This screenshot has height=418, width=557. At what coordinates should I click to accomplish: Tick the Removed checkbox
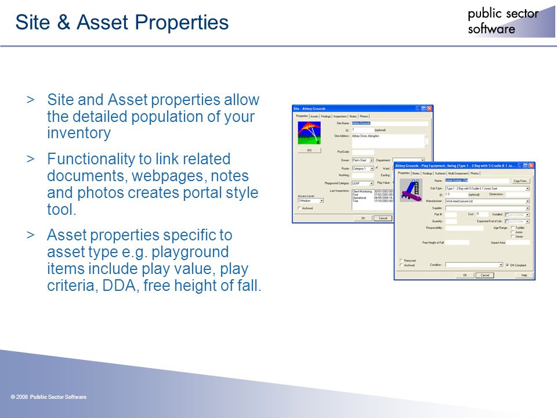[x=402, y=260]
